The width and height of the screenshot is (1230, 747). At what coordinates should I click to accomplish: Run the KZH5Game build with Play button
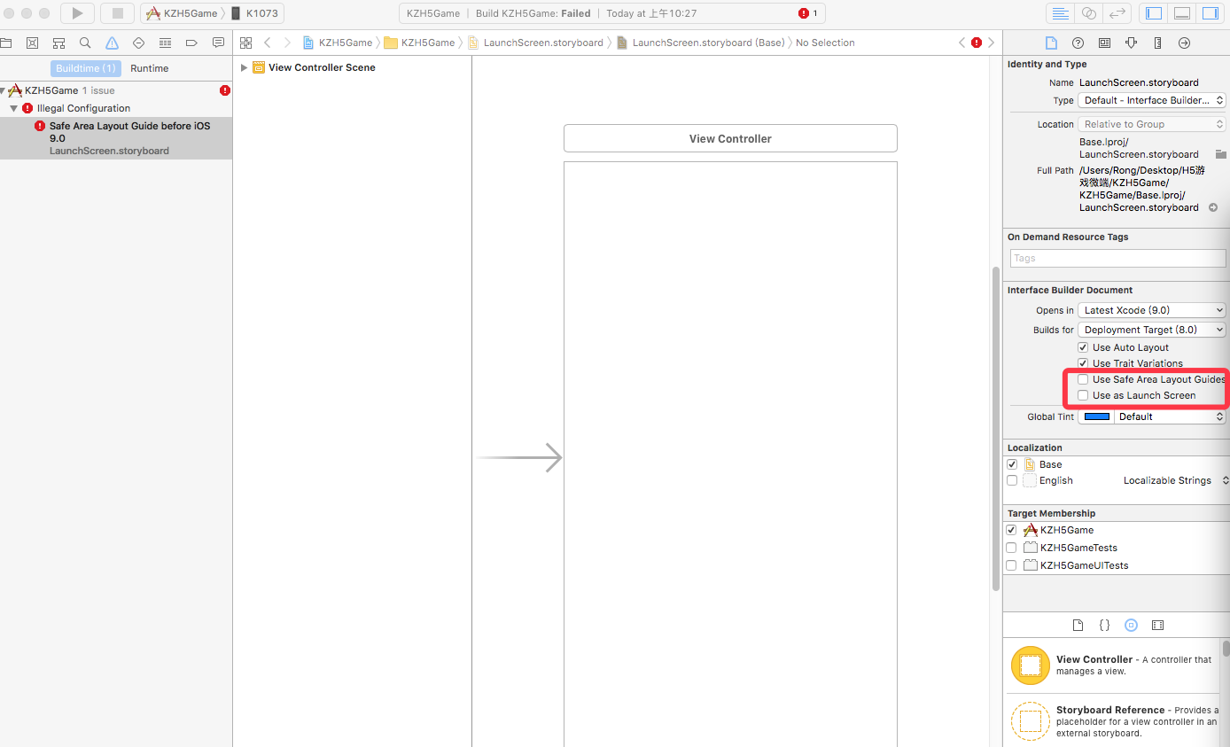pos(77,13)
